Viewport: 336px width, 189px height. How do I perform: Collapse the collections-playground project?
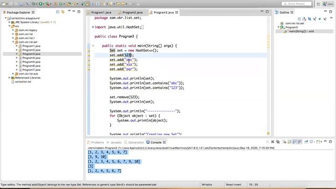[x=6, y=18]
